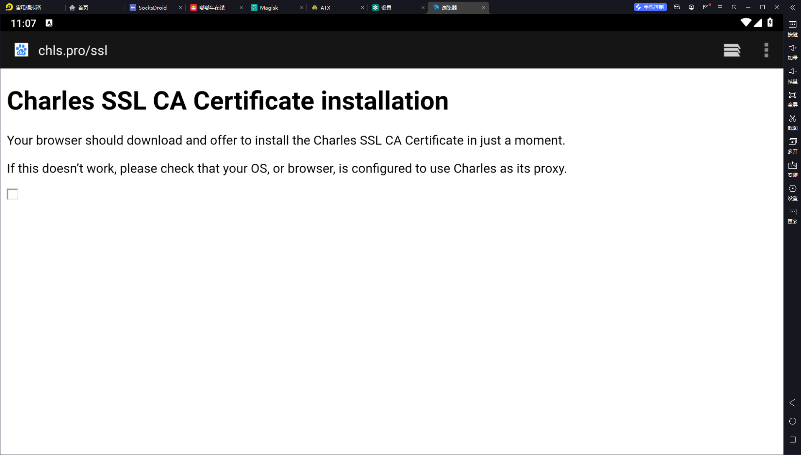The image size is (801, 455).
Task: Open the browser three-dot overflow menu
Action: [766, 50]
